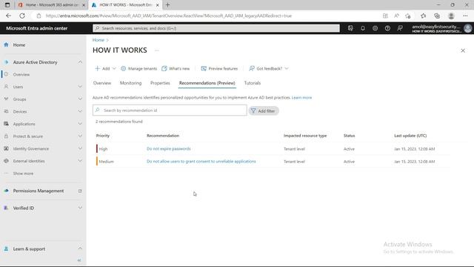This screenshot has width=474, height=267.
Task: Click the Devices sidebar icon
Action: (6, 111)
